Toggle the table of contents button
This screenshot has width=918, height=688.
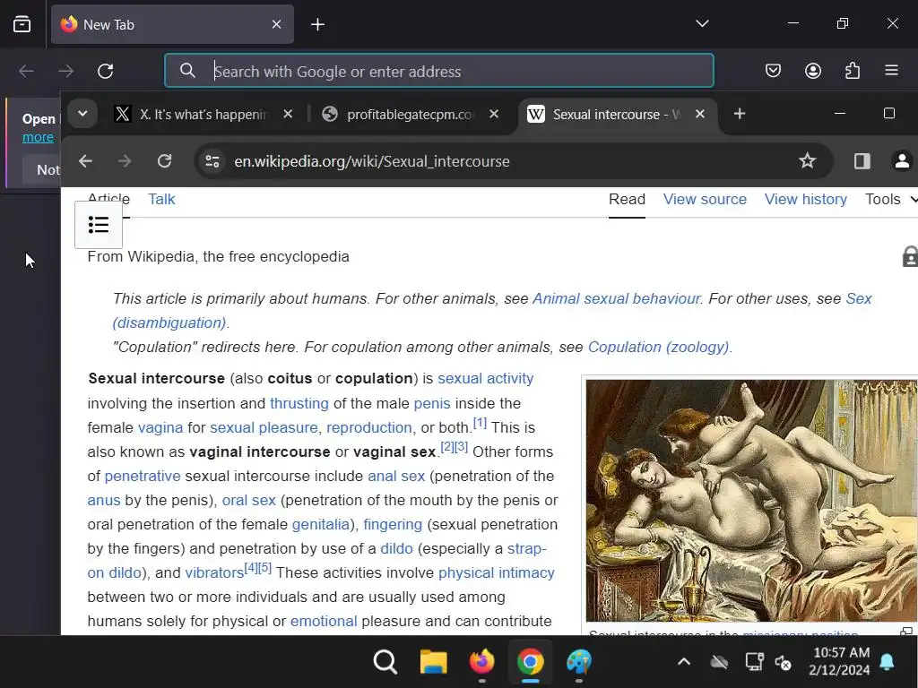click(99, 225)
